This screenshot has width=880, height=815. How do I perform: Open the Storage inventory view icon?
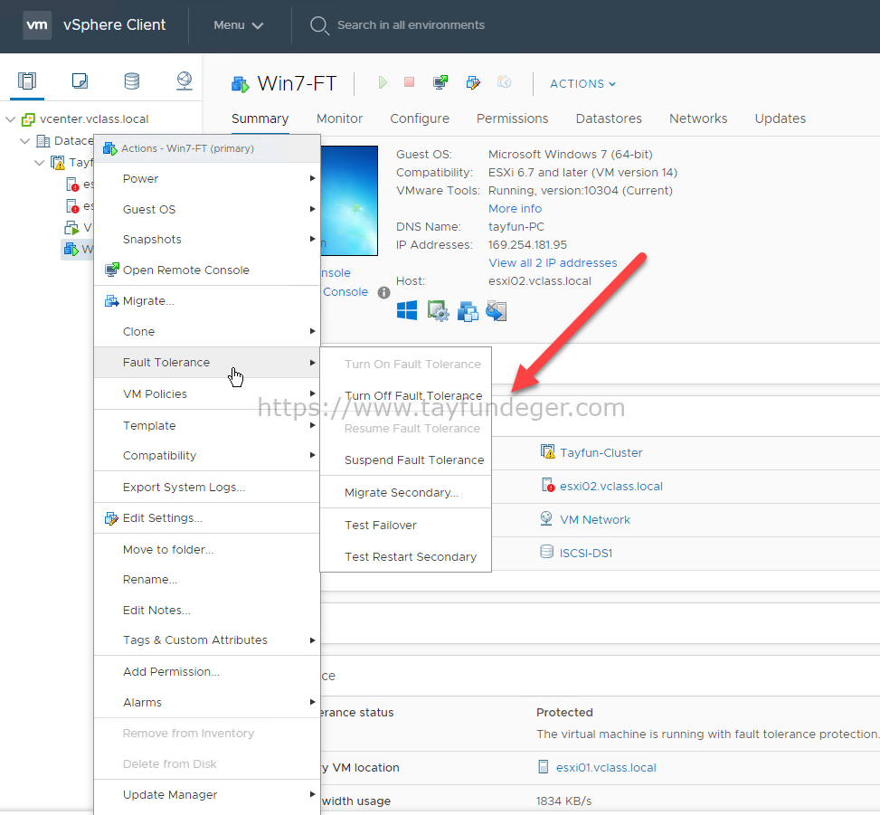tap(132, 81)
